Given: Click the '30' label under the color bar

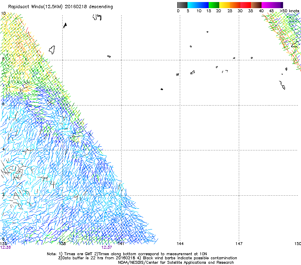Looking at the screenshot, I should pos(240,11).
